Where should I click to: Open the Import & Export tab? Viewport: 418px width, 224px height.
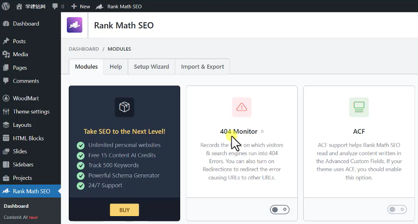click(202, 66)
